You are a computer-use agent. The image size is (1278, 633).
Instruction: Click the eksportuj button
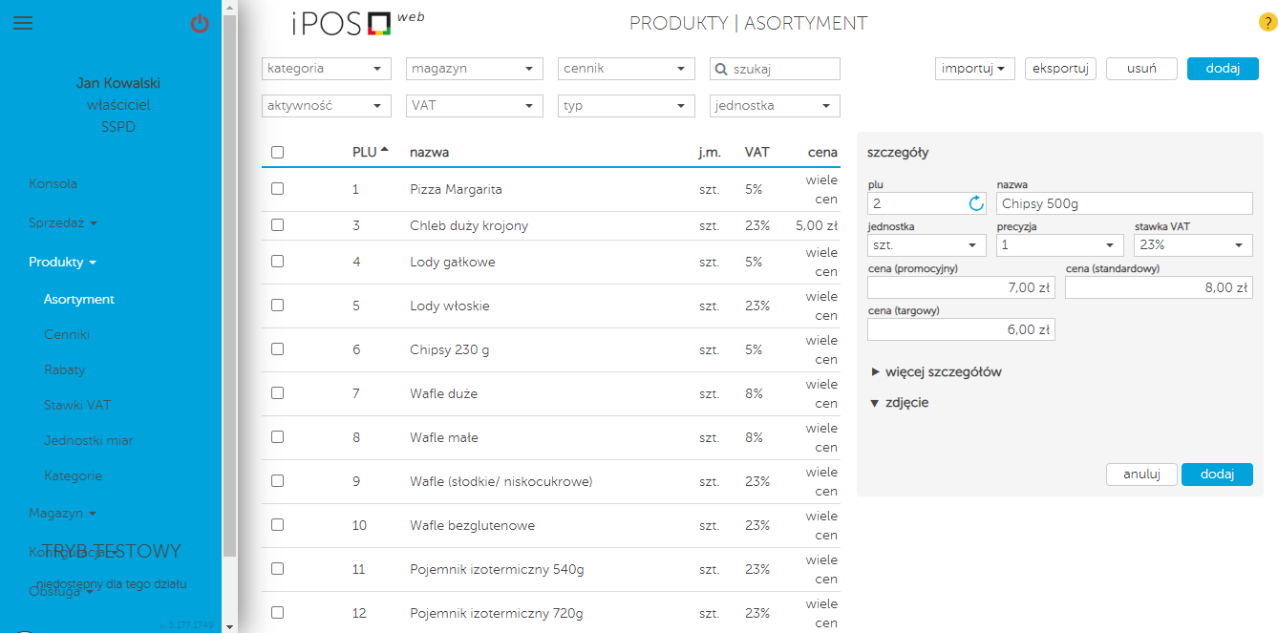[x=1060, y=69]
